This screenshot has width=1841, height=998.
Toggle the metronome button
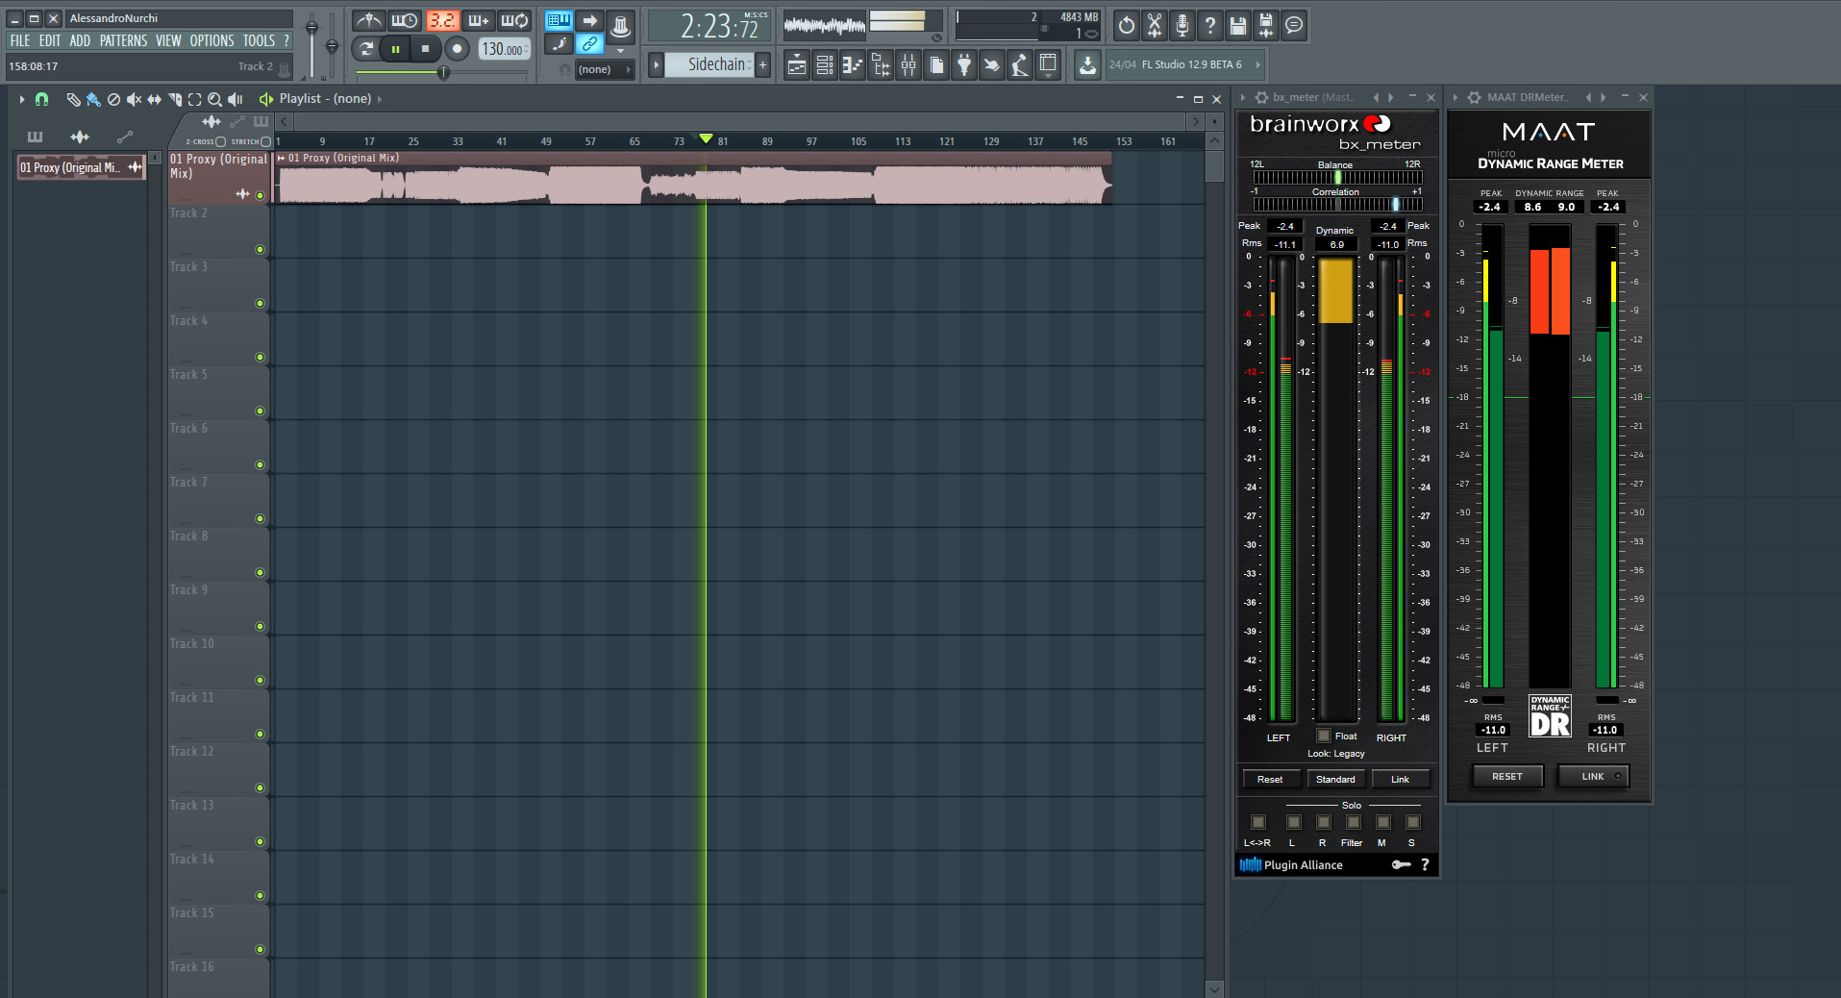[368, 20]
